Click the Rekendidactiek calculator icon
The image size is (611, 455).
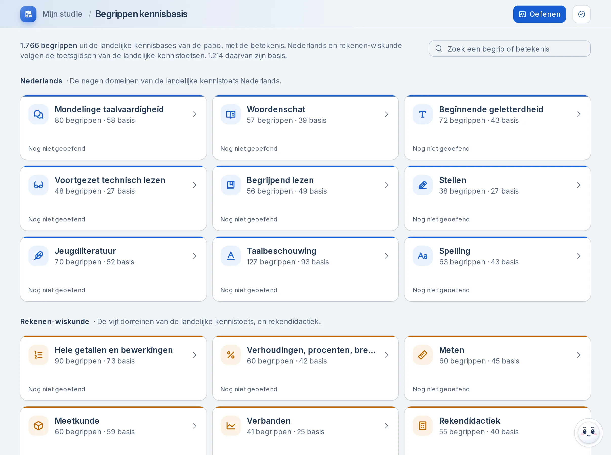pos(422,425)
